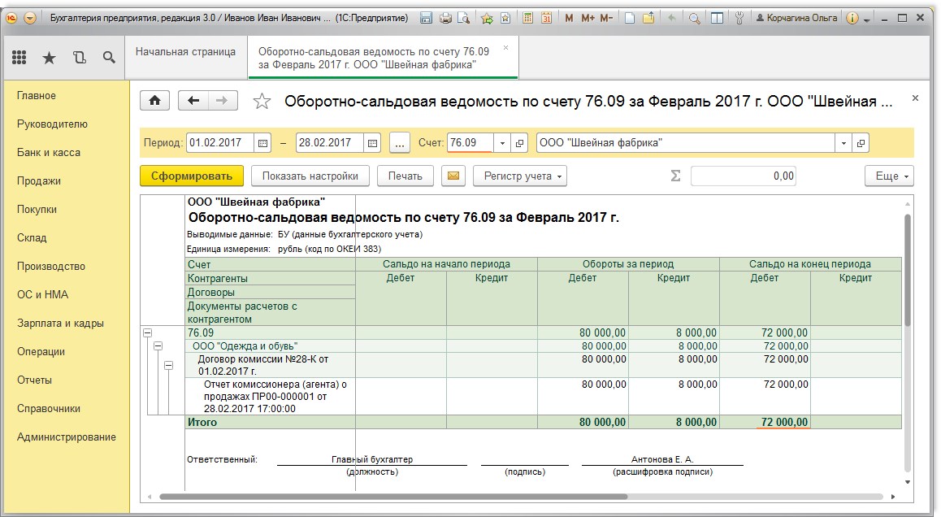Click the search magnifier in the tools panel

[109, 57]
